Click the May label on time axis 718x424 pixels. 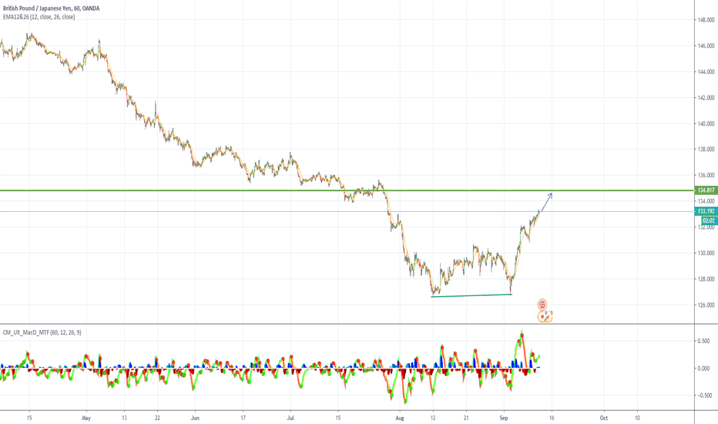[86, 418]
